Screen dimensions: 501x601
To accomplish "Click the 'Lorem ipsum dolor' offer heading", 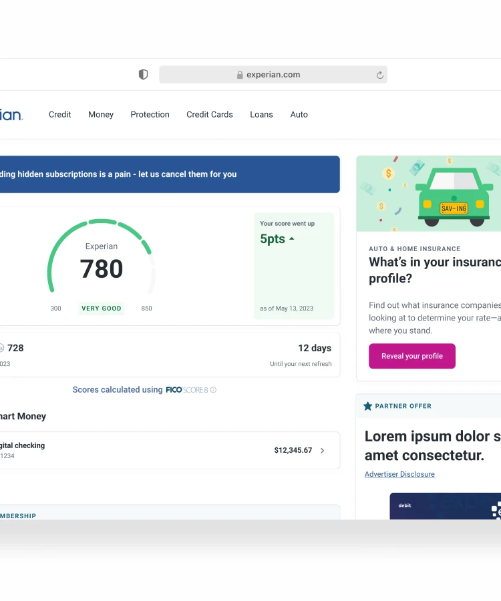I will click(x=433, y=446).
